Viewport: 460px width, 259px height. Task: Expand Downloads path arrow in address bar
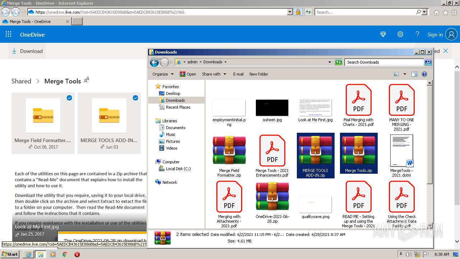pos(225,62)
